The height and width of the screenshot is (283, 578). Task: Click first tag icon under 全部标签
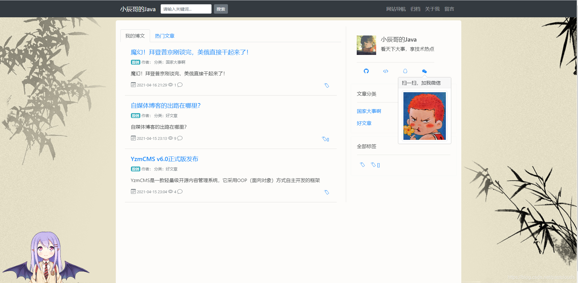362,165
